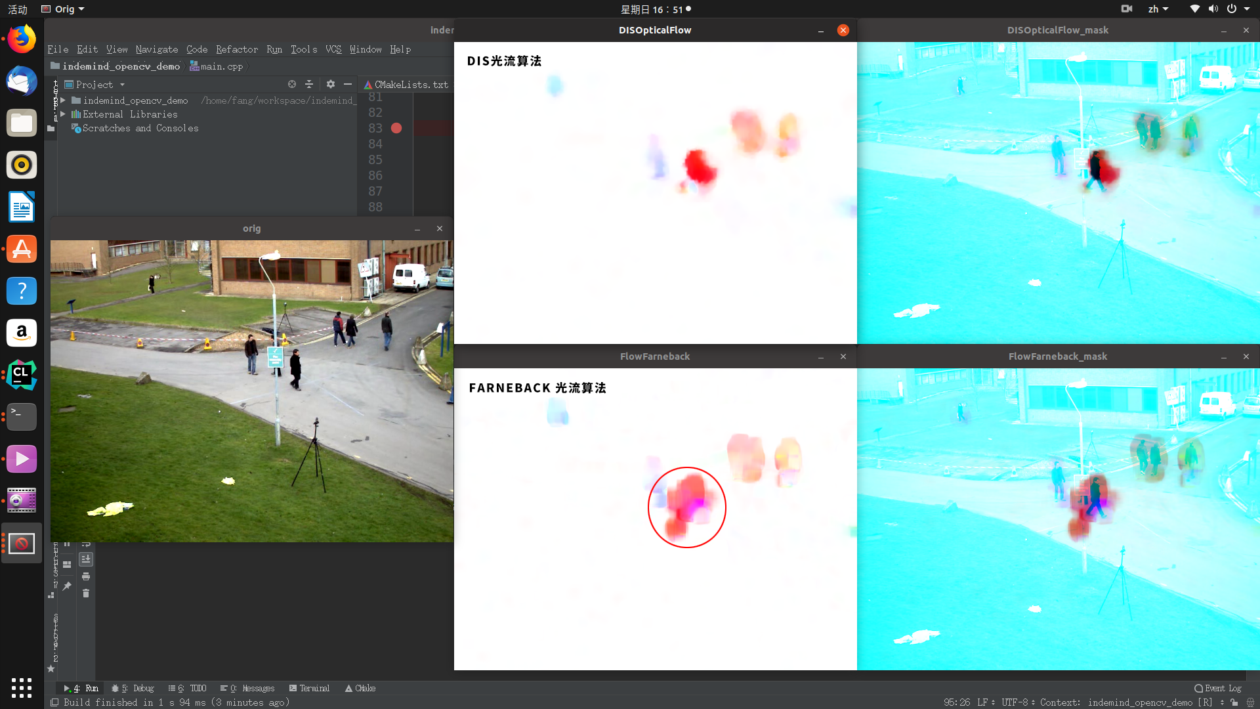Click main.cpp in the navigation breadcrumb
1260x709 pixels.
221,66
